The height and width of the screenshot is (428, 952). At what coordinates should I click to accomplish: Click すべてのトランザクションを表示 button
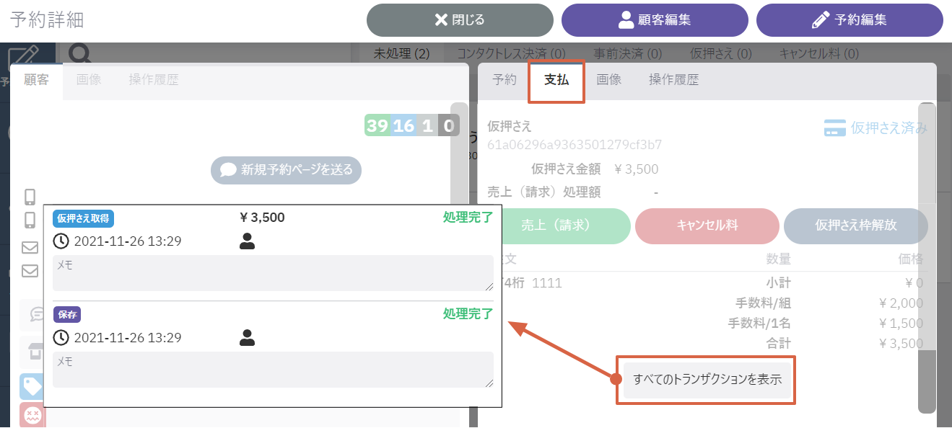(707, 379)
